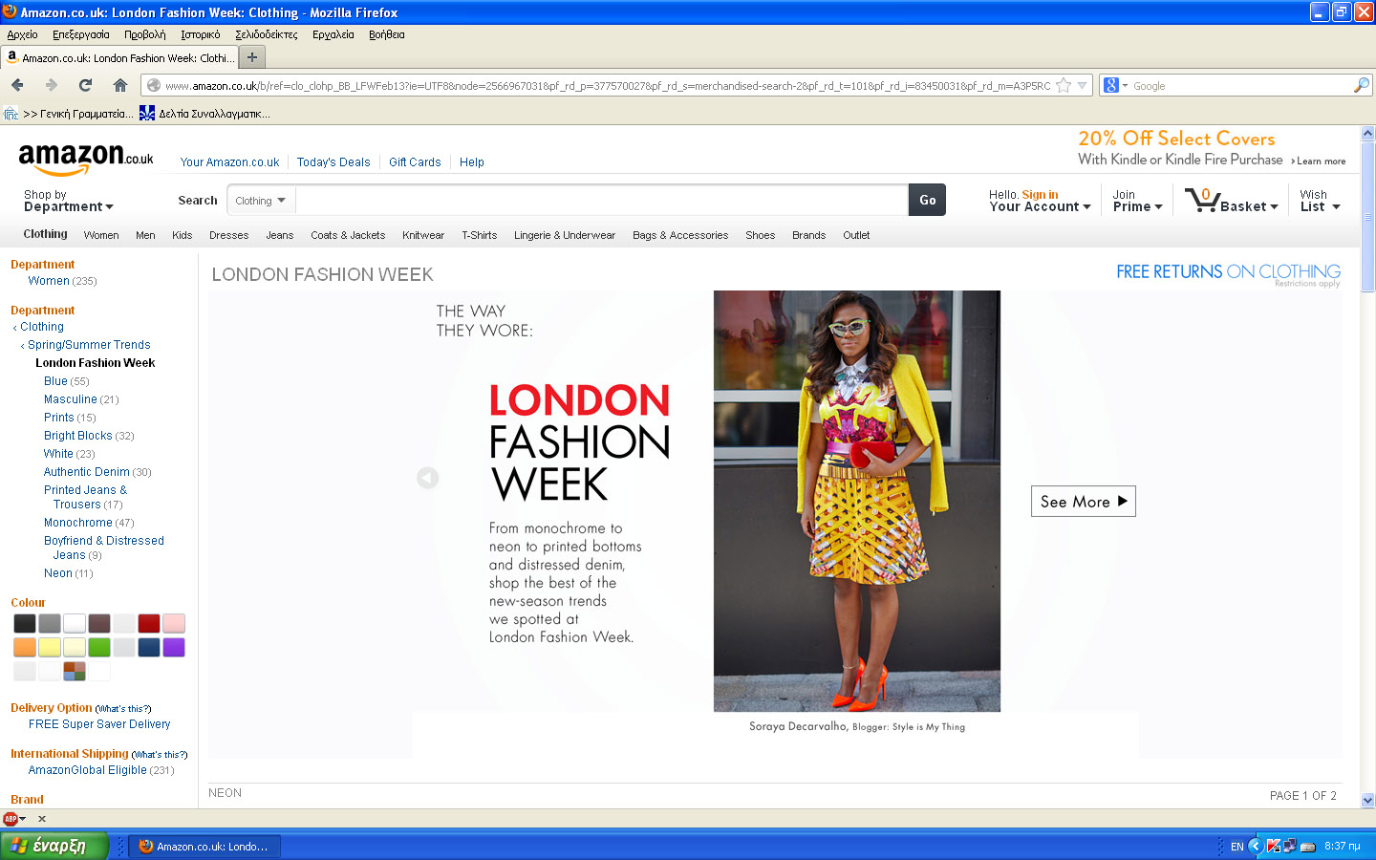
Task: Click Learn more for the Kindle covers offer
Action: (1320, 161)
